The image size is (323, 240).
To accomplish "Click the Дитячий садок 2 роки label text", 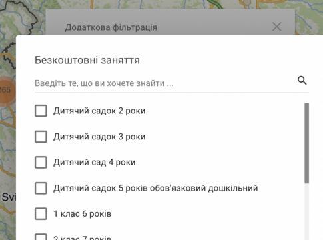I will tap(99, 111).
